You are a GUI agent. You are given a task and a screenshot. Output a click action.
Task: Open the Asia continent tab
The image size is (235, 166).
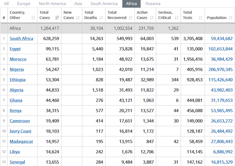[x=78, y=4]
